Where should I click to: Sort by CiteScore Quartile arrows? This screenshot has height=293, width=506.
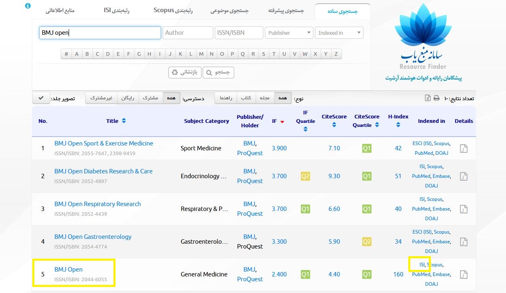click(x=377, y=125)
